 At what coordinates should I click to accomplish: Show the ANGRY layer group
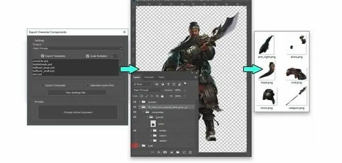pos(135,141)
